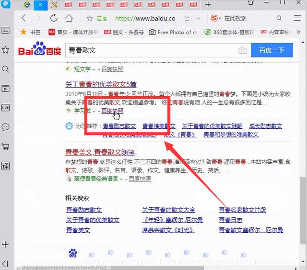This screenshot has height=270, width=307.
Task: Click the Baidu logo
Action: click(40, 49)
